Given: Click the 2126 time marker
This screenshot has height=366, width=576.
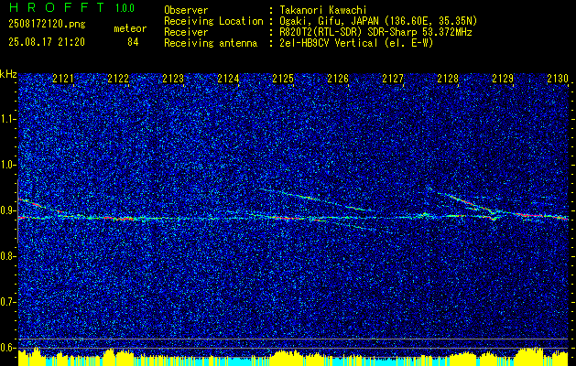Looking at the screenshot, I should pos(338,79).
